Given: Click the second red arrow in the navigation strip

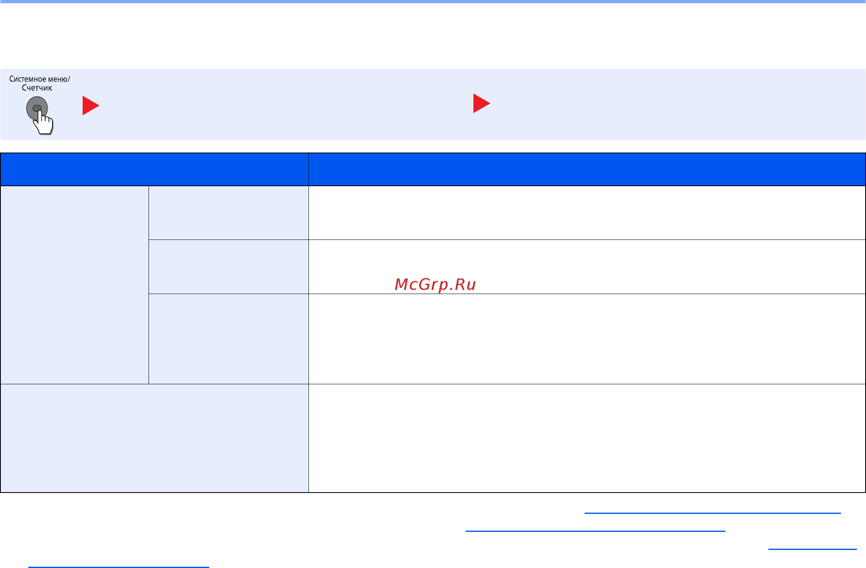Looking at the screenshot, I should pyautogui.click(x=482, y=103).
